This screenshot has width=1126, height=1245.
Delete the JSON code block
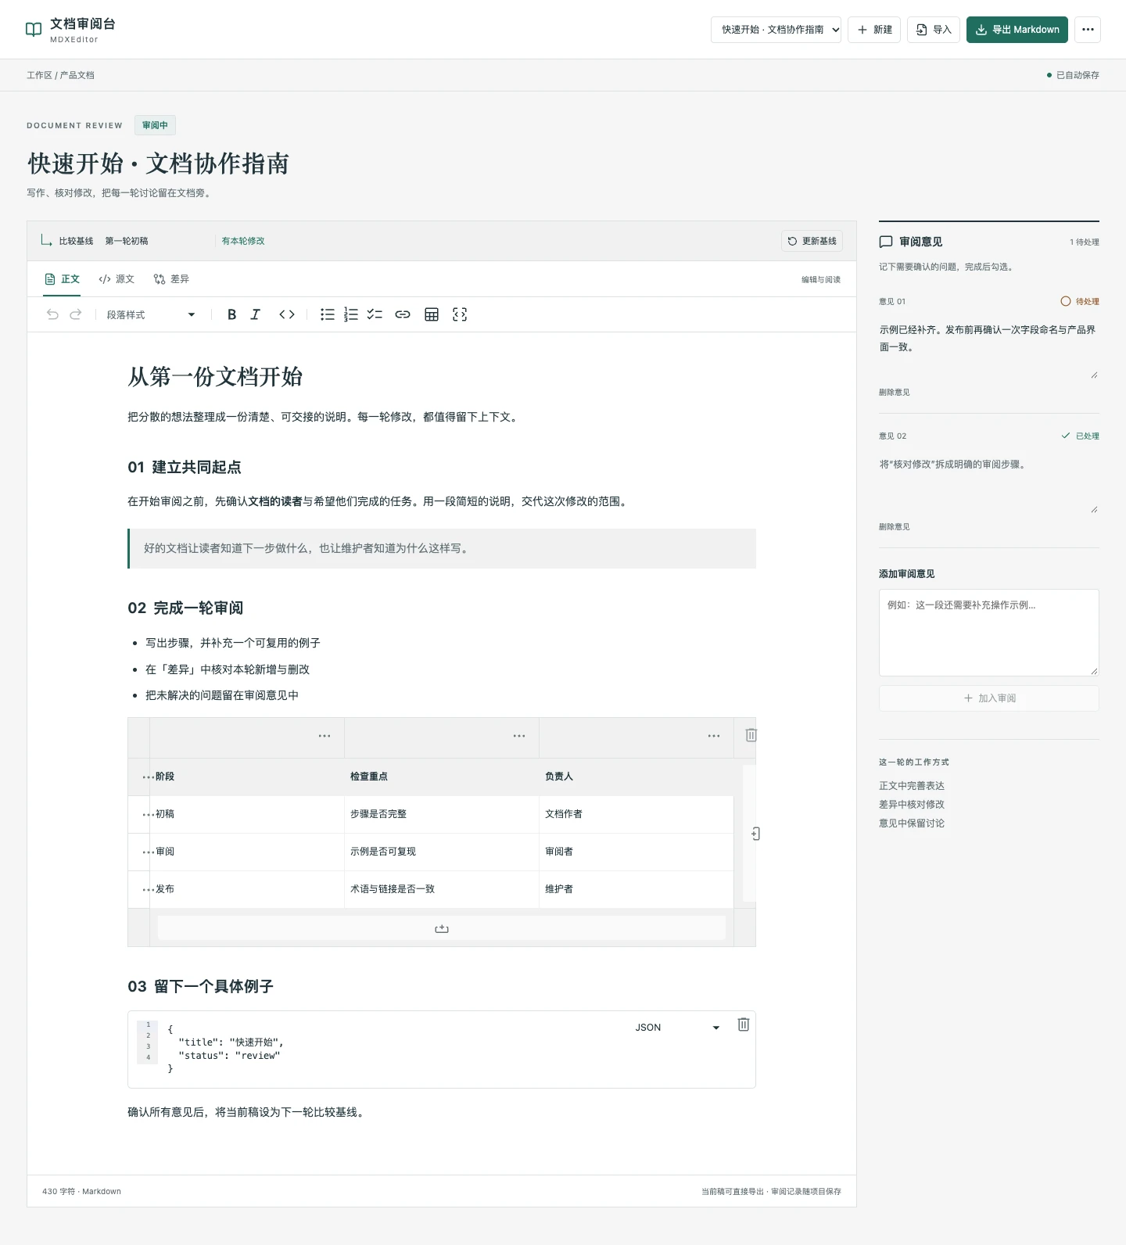click(x=744, y=1024)
